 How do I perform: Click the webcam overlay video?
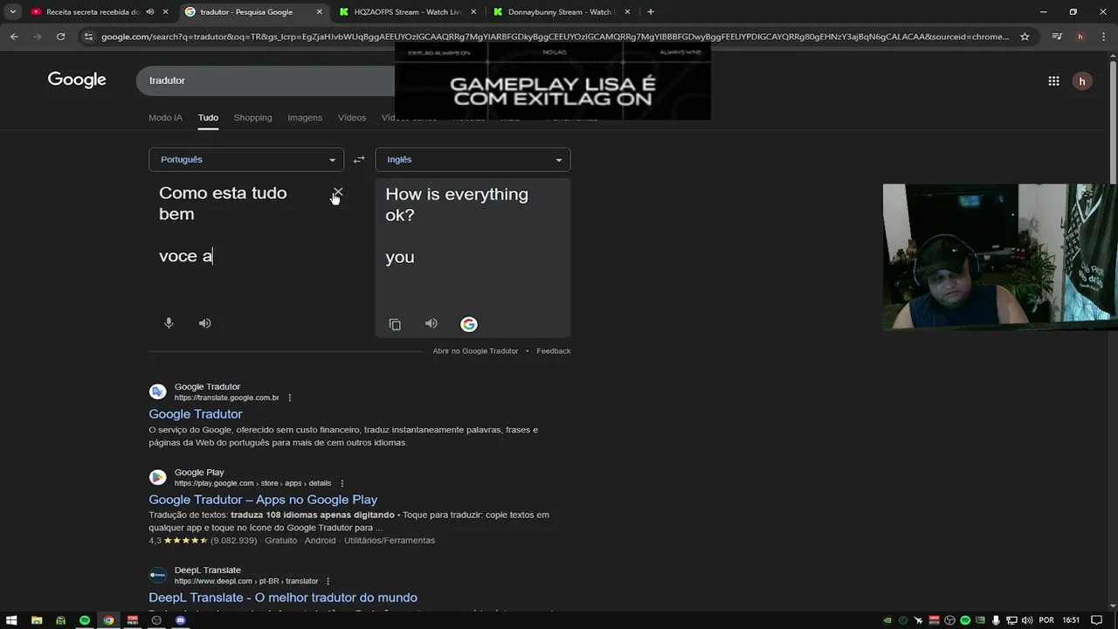1000,257
